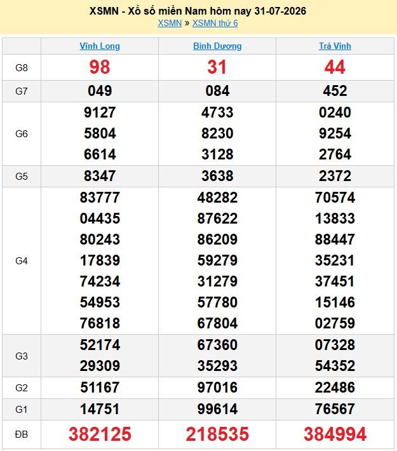Click the G4 row label

coord(22,261)
